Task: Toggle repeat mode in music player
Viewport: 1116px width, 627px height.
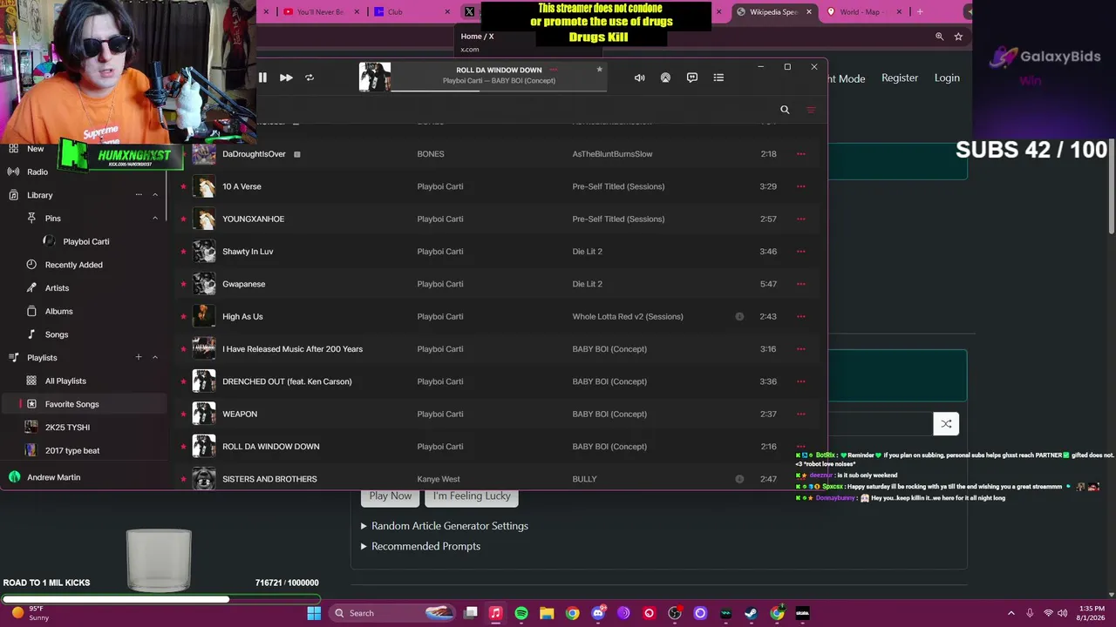Action: pyautogui.click(x=310, y=78)
